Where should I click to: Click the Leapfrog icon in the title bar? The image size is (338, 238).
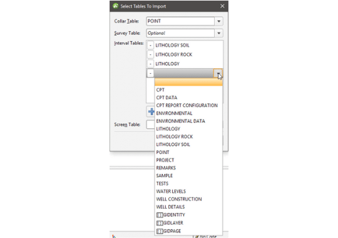click(x=116, y=6)
